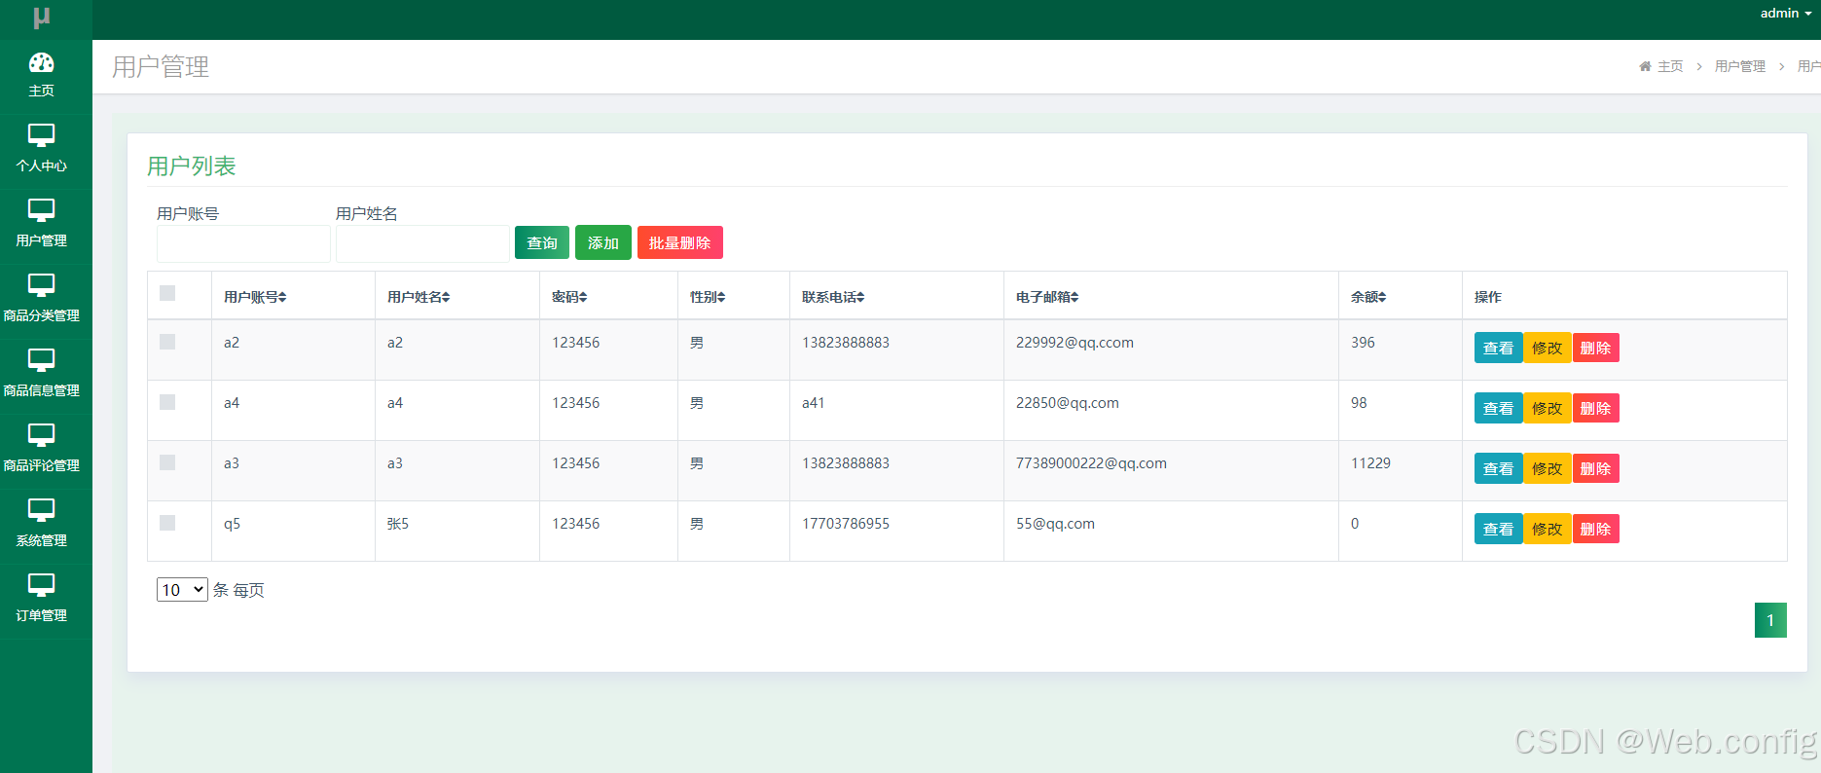
Task: Open 用户管理 monitor icon in sidebar
Action: click(x=41, y=210)
